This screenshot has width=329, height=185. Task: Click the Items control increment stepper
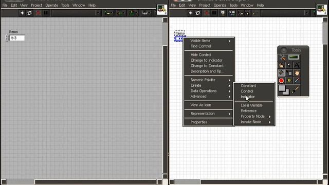tap(7, 36)
